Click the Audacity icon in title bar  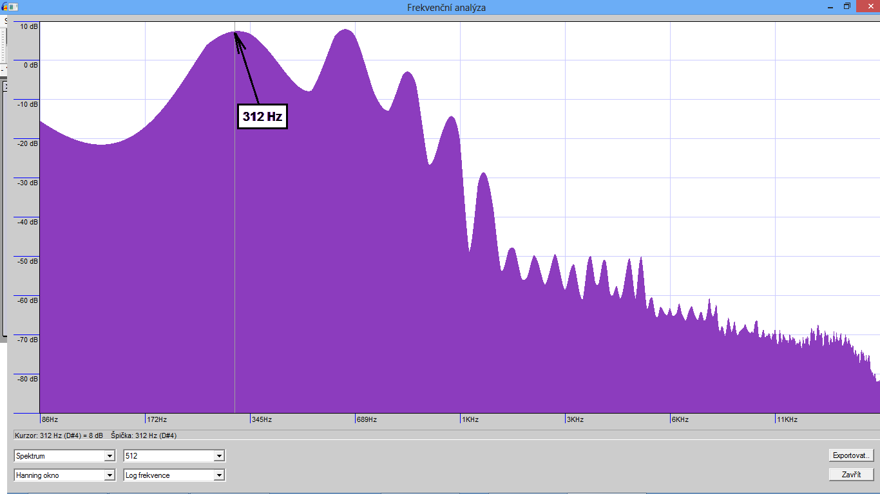tap(5, 7)
